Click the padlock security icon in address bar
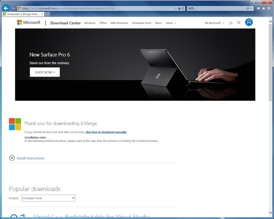 [179, 8]
